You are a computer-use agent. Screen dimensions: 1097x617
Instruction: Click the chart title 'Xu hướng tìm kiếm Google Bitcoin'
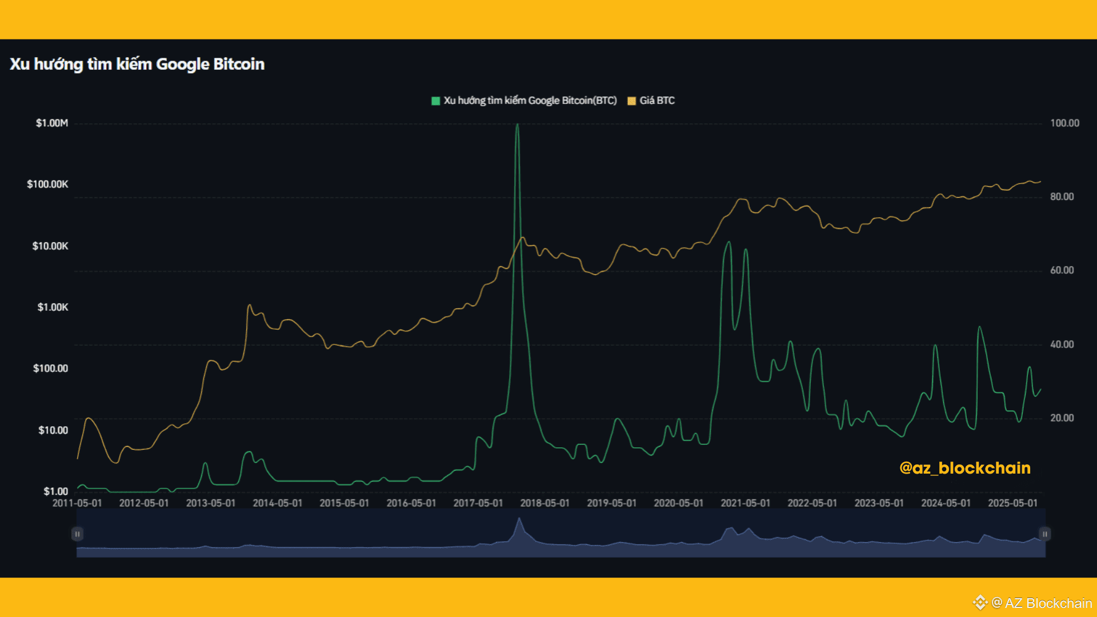137,64
